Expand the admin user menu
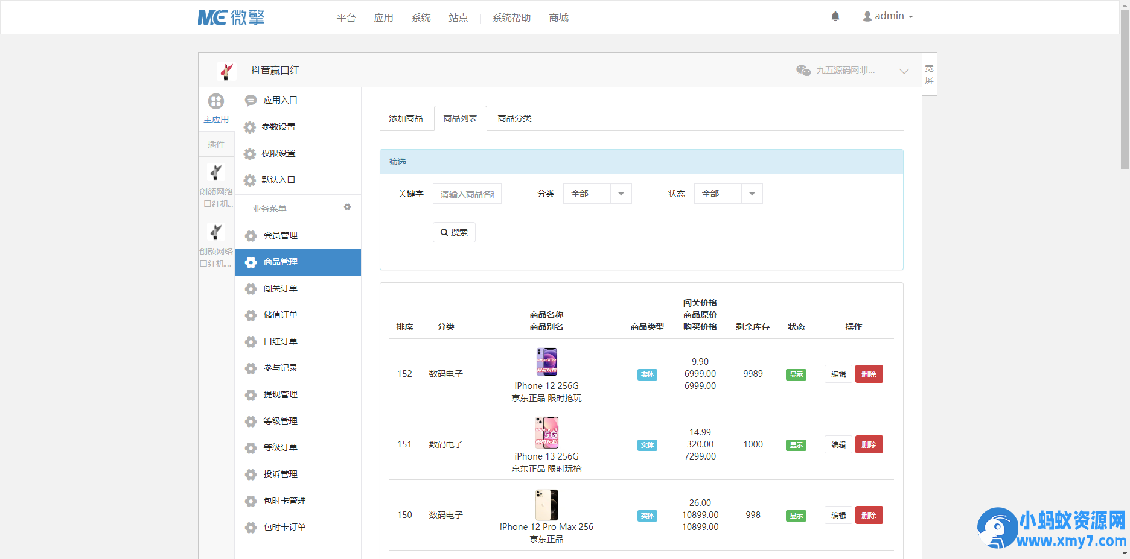Image resolution: width=1130 pixels, height=559 pixels. tap(888, 16)
